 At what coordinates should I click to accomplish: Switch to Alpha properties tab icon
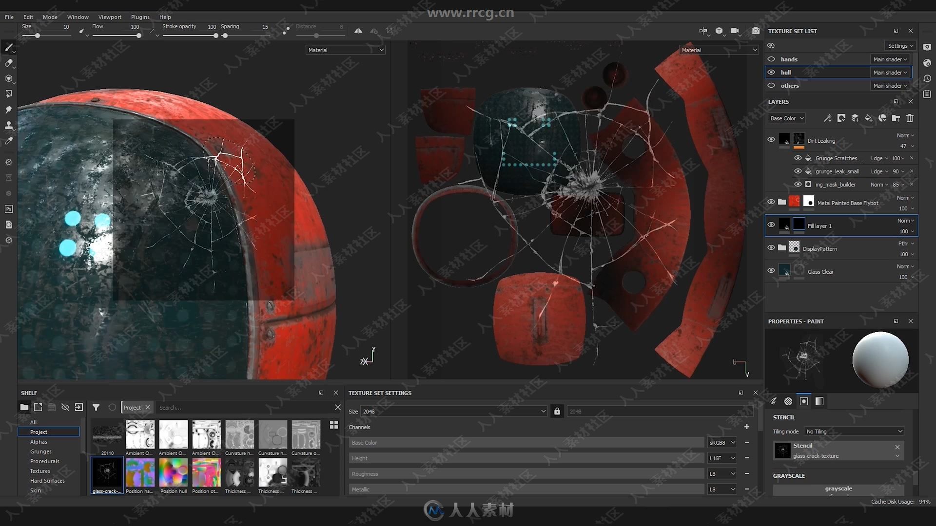788,401
